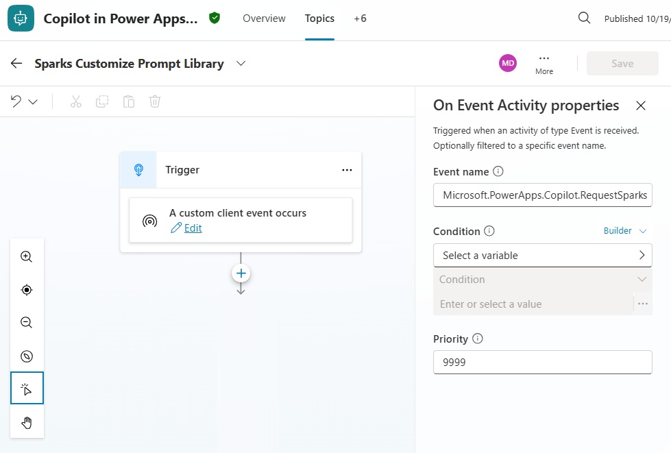Click the Event name input field
The height and width of the screenshot is (453, 671).
click(x=542, y=195)
